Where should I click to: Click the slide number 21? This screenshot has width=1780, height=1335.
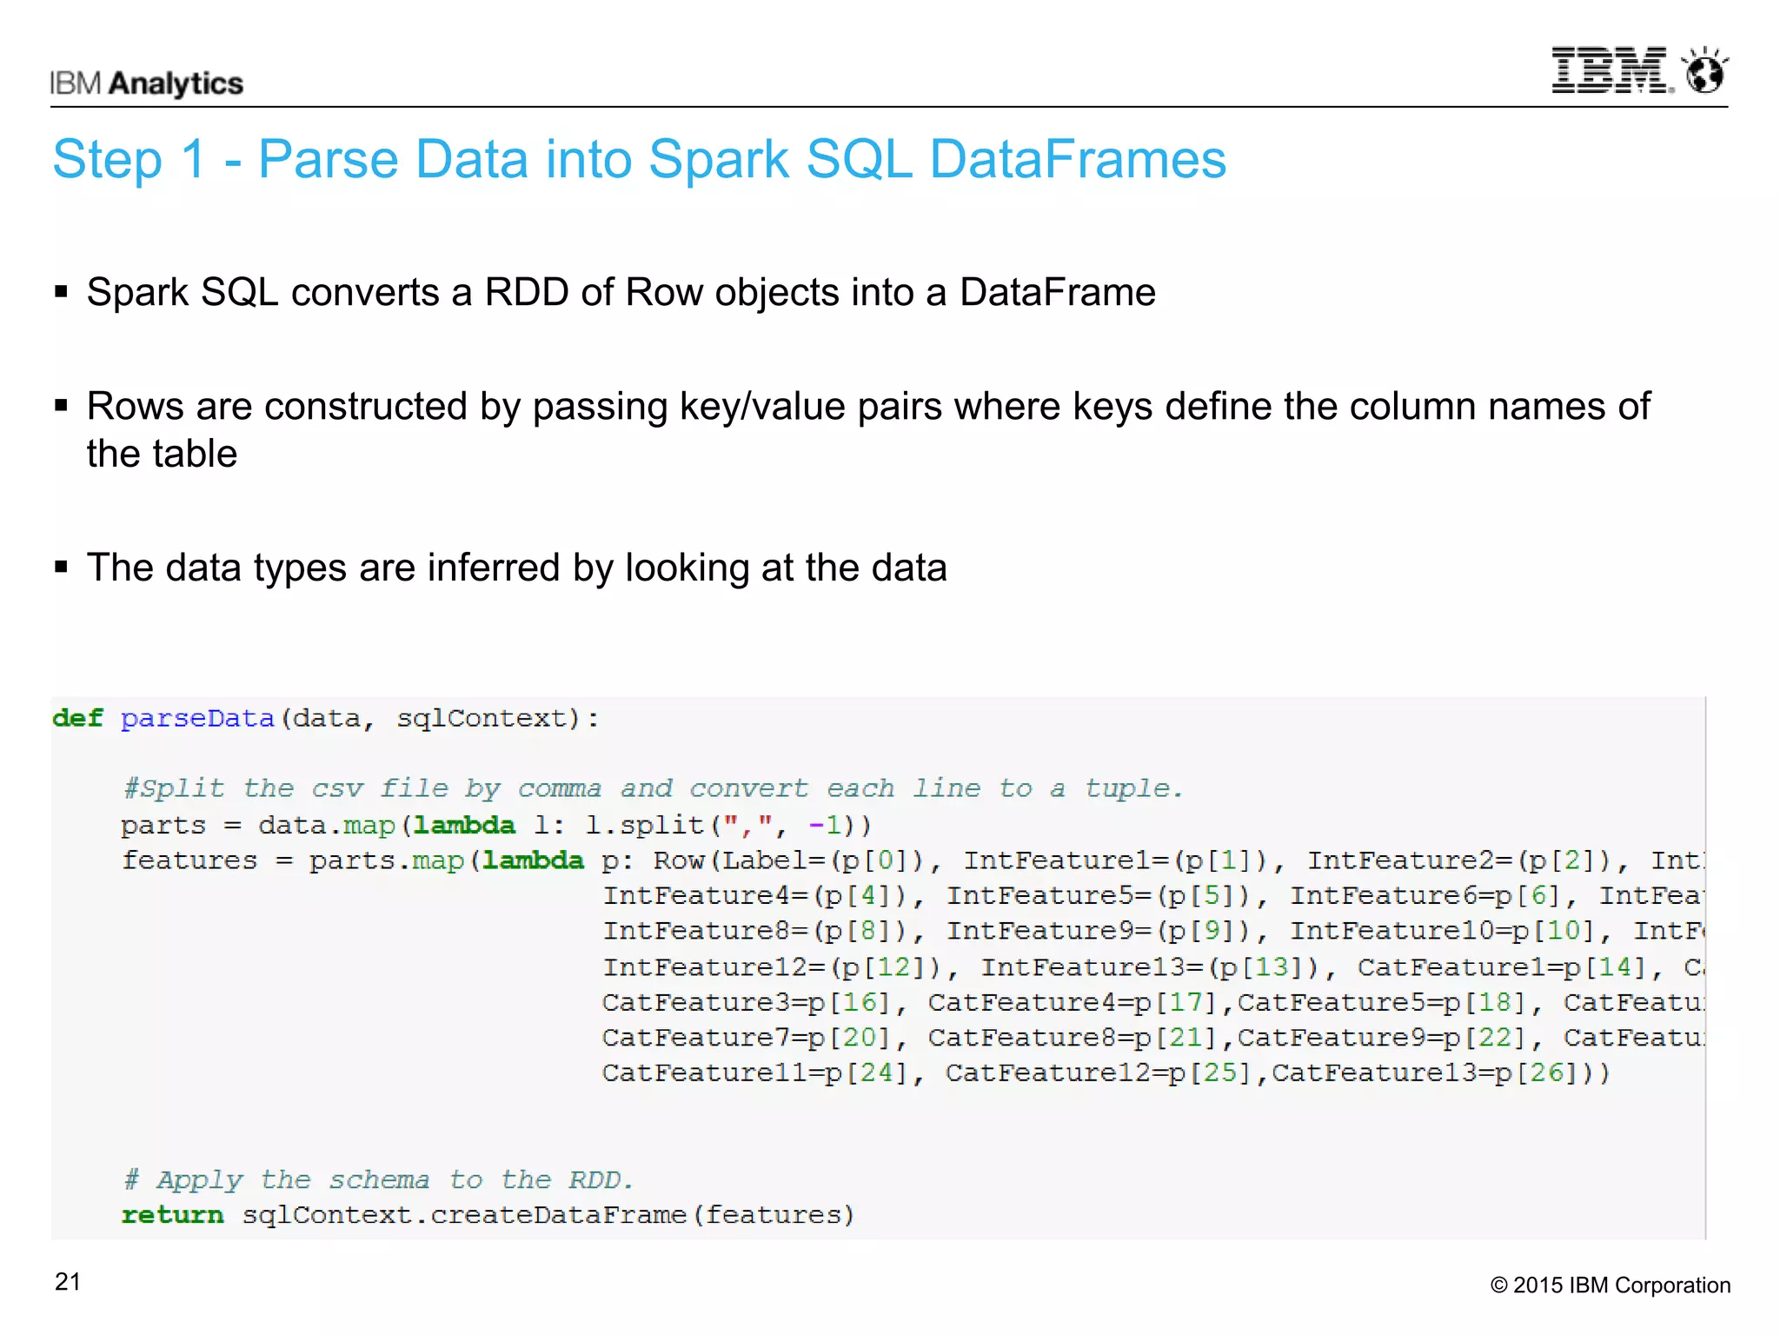(x=68, y=1282)
